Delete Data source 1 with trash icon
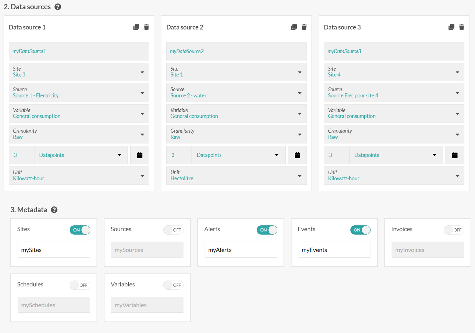 pos(146,27)
